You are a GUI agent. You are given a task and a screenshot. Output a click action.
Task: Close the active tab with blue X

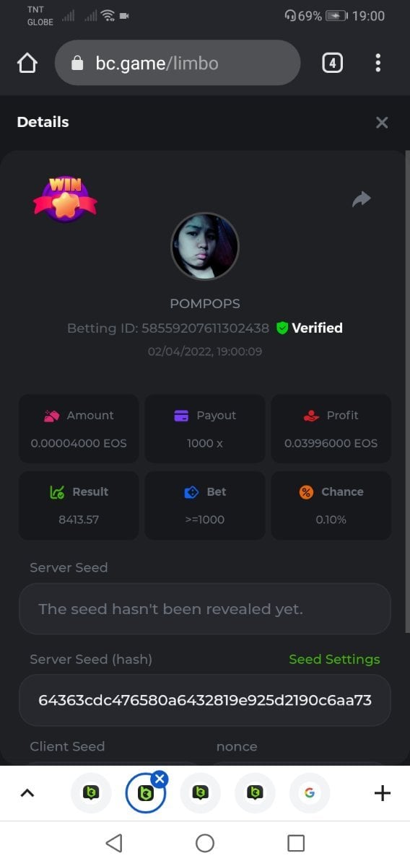pos(160,779)
